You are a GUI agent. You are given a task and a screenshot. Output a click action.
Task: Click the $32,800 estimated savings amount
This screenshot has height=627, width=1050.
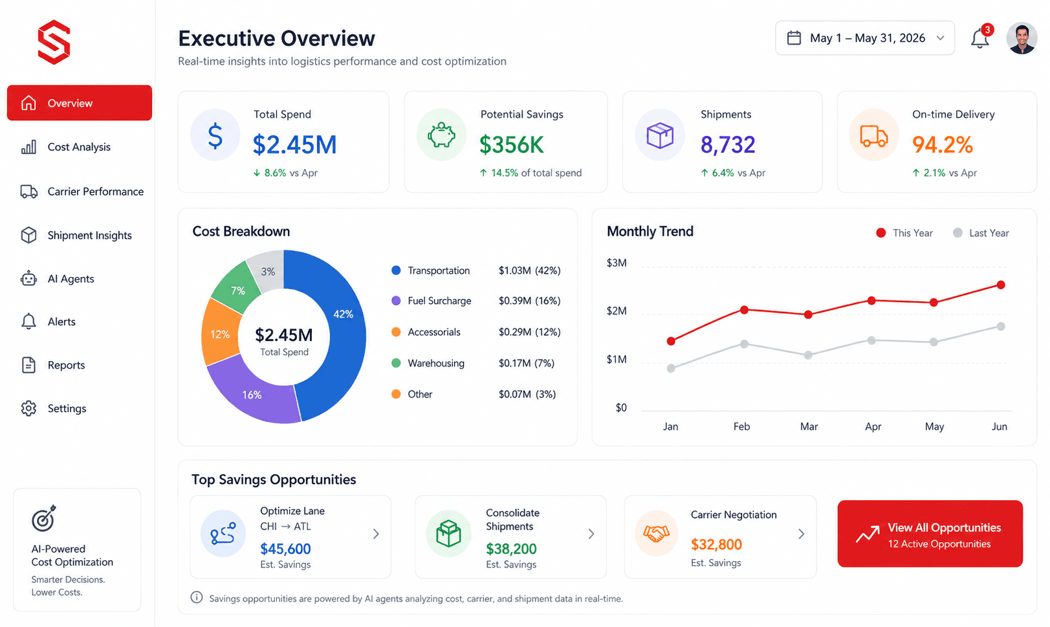[716, 544]
